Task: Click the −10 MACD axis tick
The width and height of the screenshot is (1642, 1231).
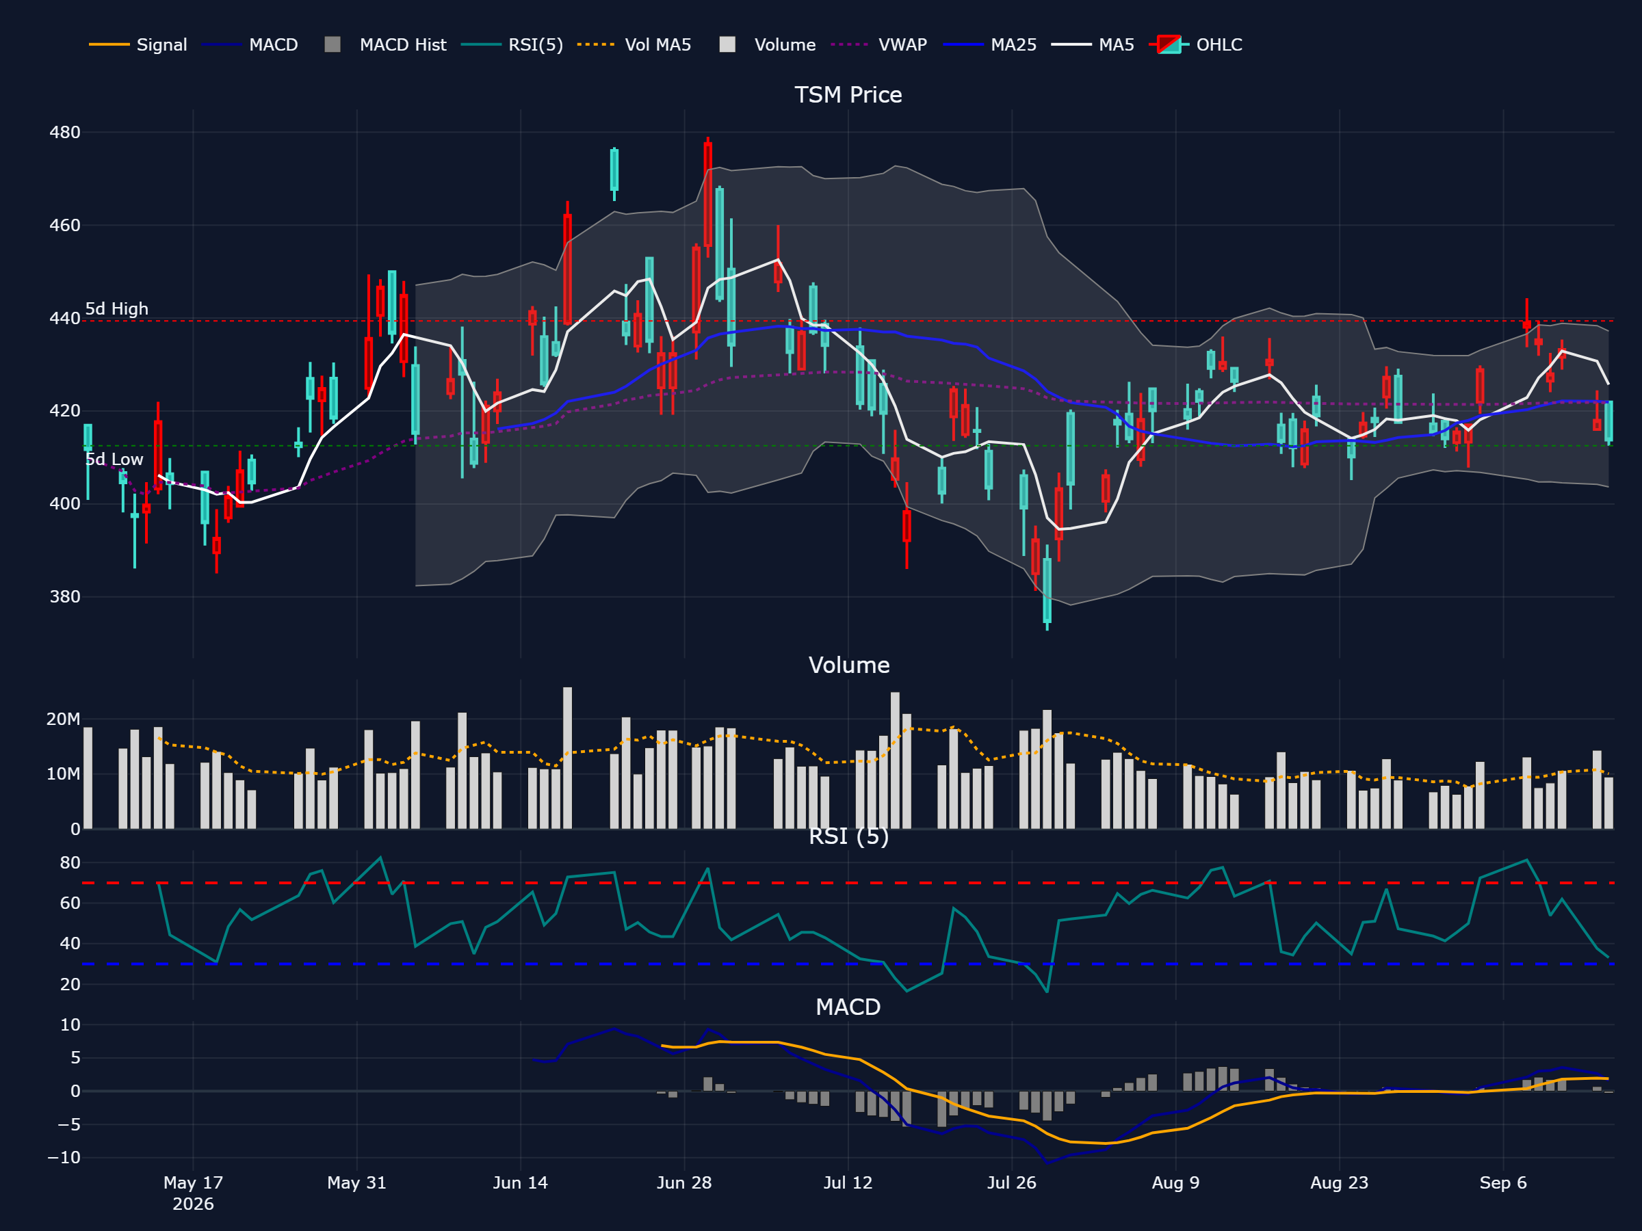Action: [x=64, y=1158]
